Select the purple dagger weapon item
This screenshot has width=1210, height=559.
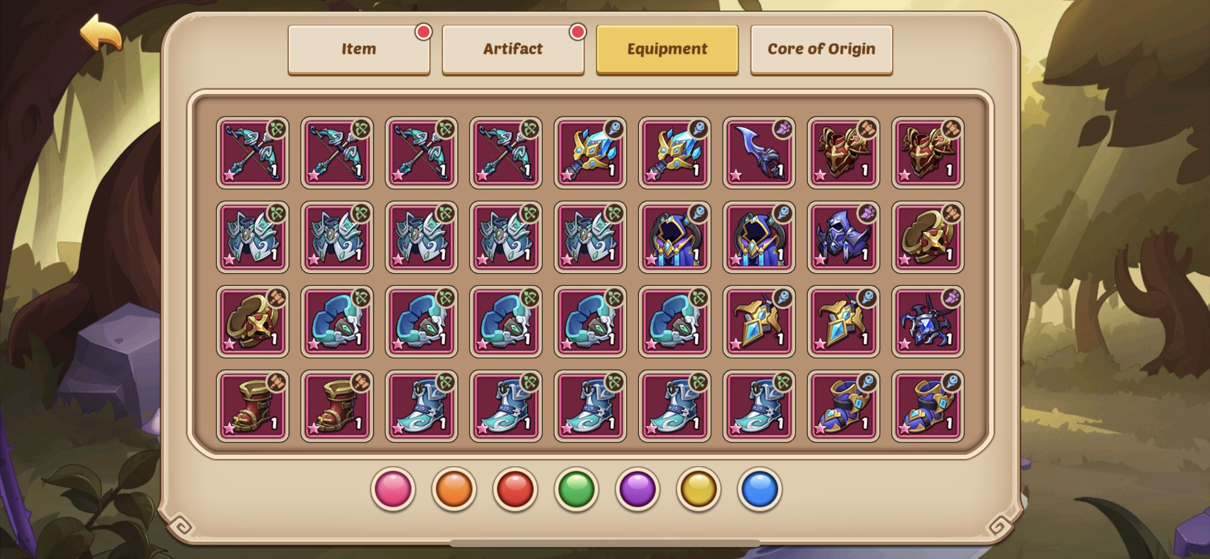coord(759,153)
